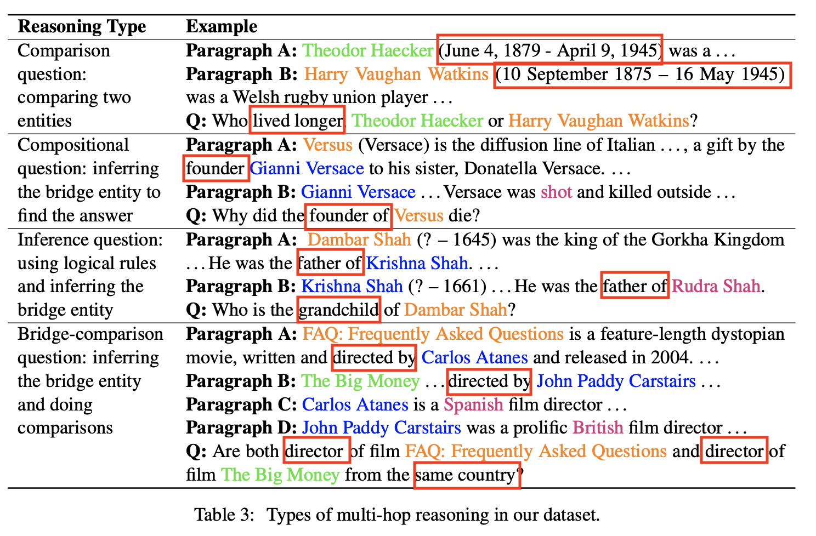This screenshot has width=816, height=536.
Task: Click green "Theodor Haecker" in first Paragraph A
Action: point(368,50)
